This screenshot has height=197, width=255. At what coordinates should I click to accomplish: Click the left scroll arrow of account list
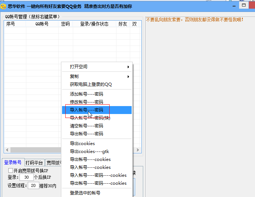(7, 150)
